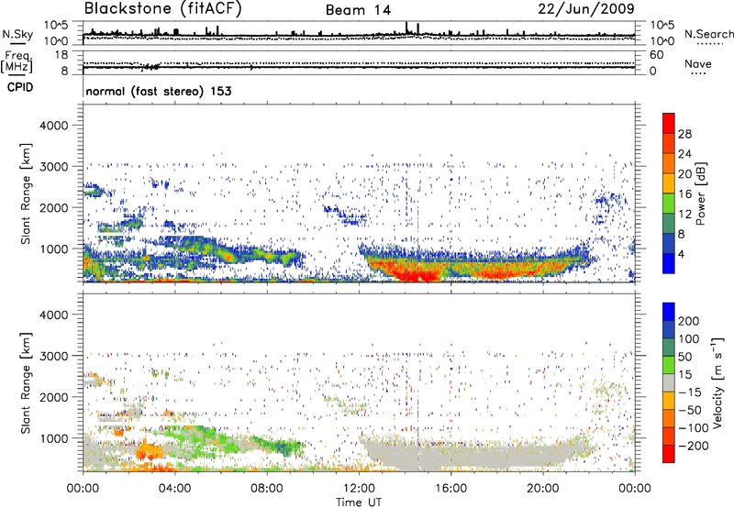
Task: Click the '-50' label on velocity colorbar
Action: (x=690, y=410)
